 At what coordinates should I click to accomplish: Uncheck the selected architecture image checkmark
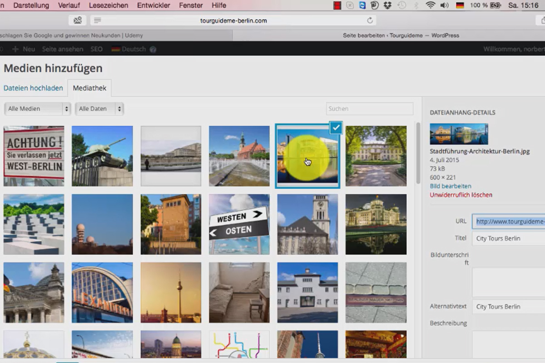pos(336,128)
